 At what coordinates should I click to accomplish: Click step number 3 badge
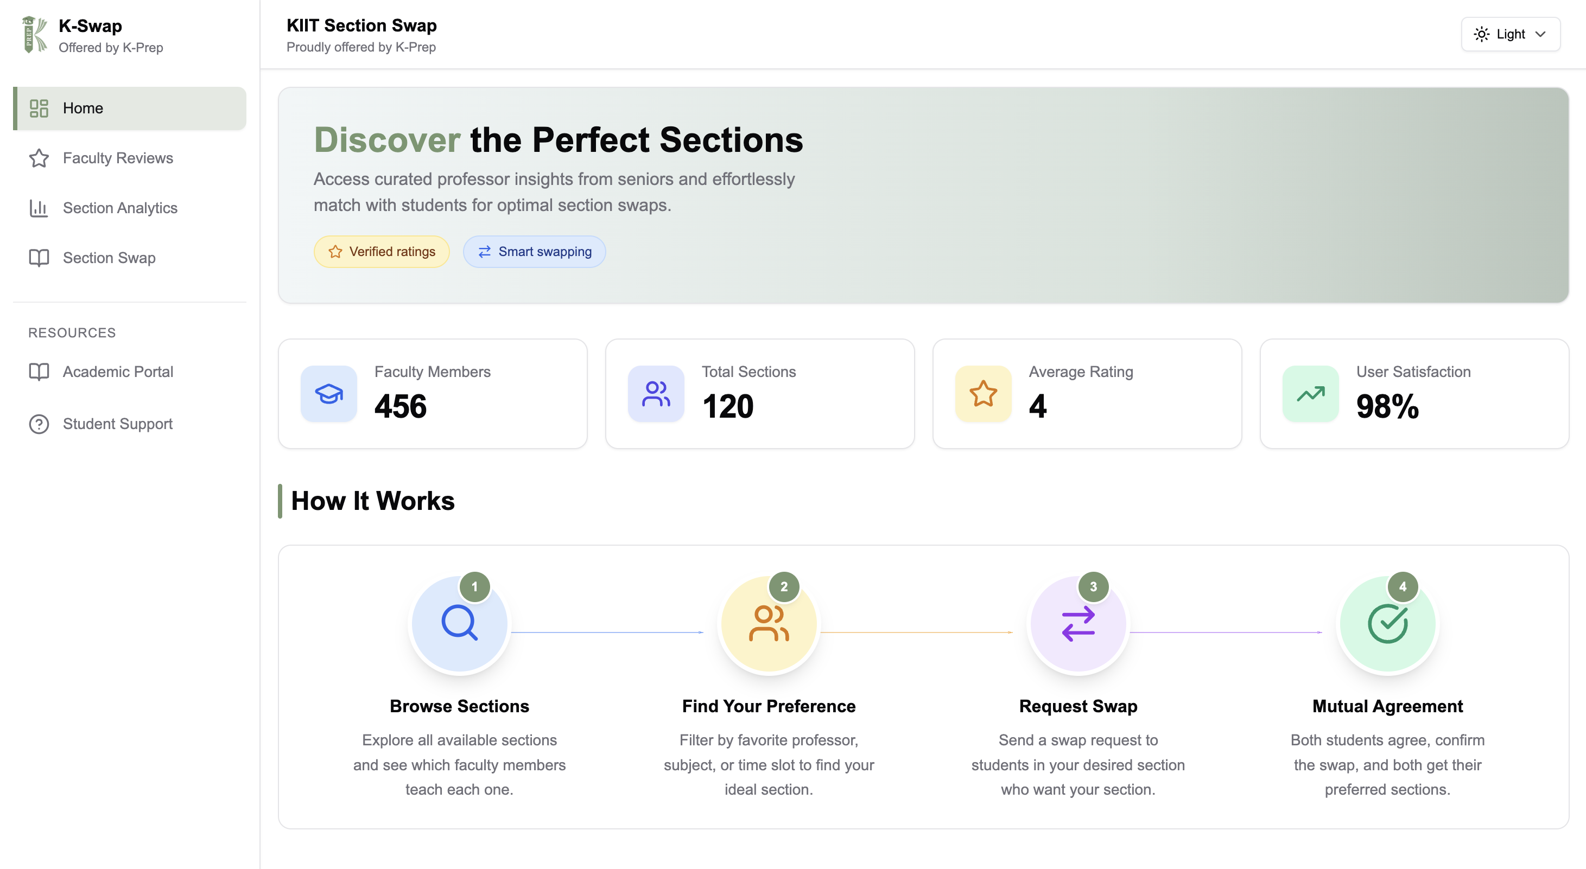tap(1094, 586)
